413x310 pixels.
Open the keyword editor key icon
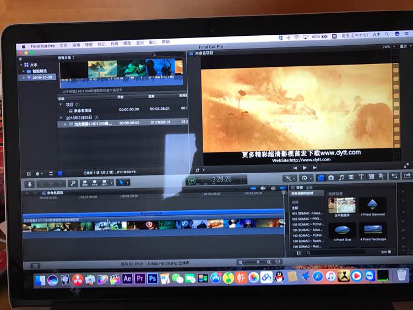click(x=73, y=183)
